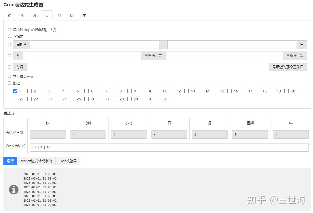
Task: Select the 不指定 radio option
Action: [x=9, y=36]
